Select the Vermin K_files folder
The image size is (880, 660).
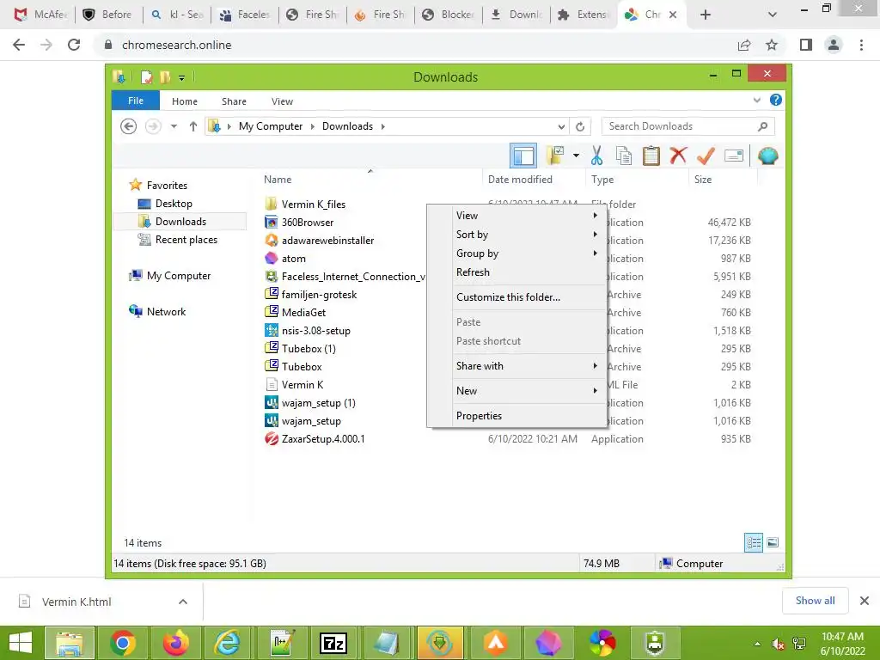click(313, 205)
